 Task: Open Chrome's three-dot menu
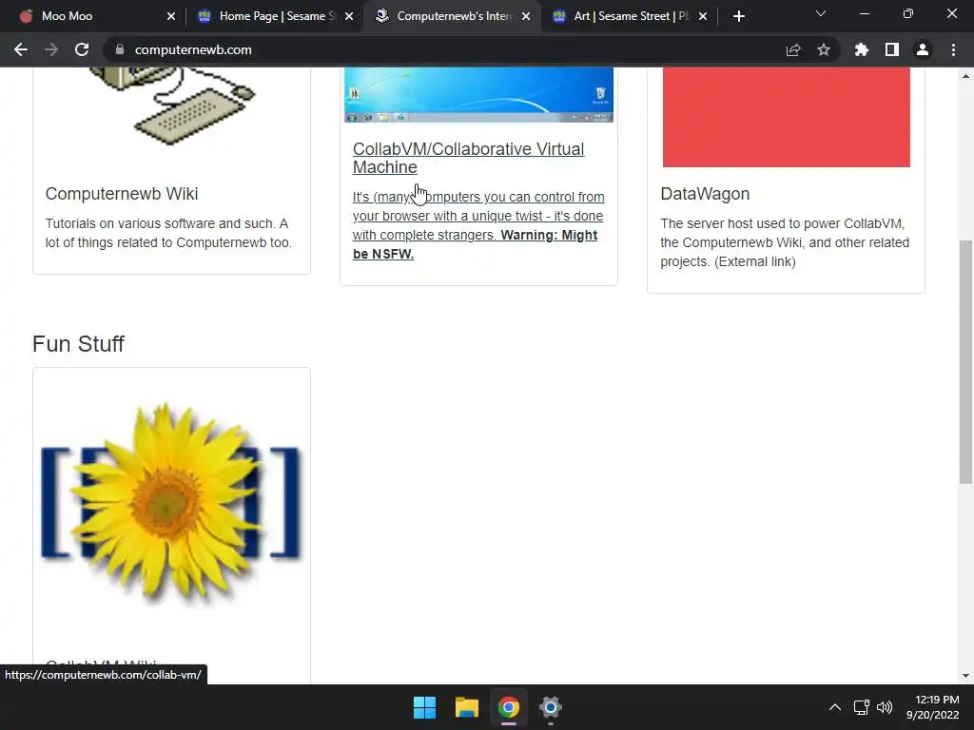tap(953, 49)
